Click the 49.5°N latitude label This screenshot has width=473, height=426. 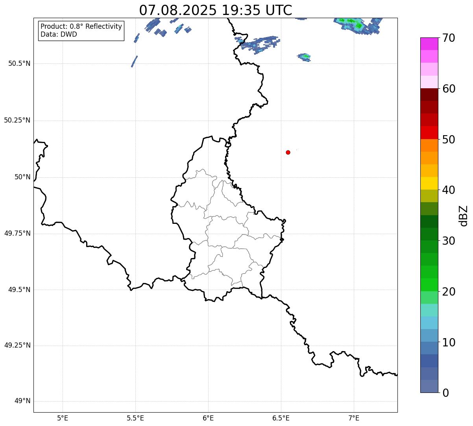coord(19,290)
